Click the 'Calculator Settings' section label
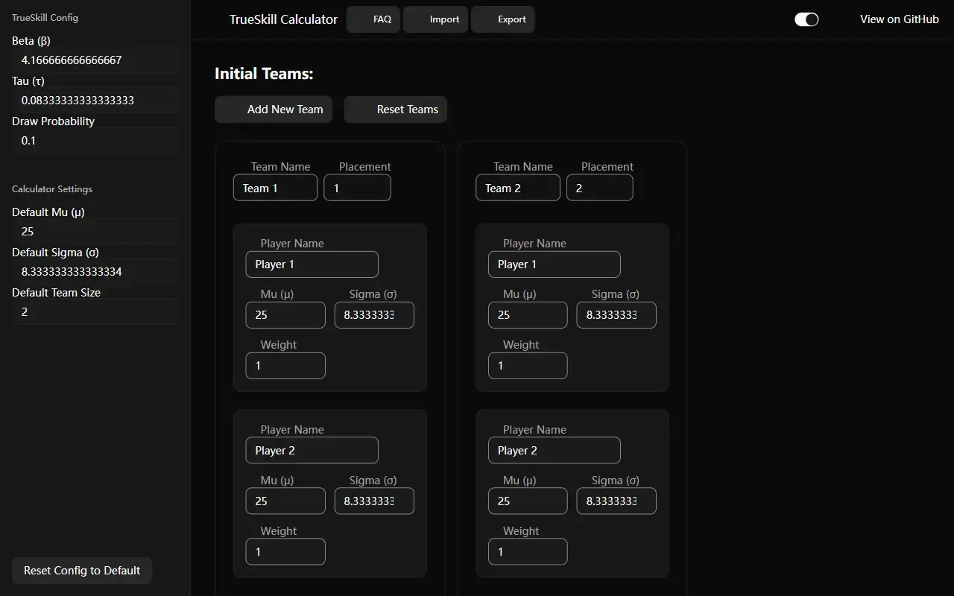954x596 pixels. pos(52,189)
